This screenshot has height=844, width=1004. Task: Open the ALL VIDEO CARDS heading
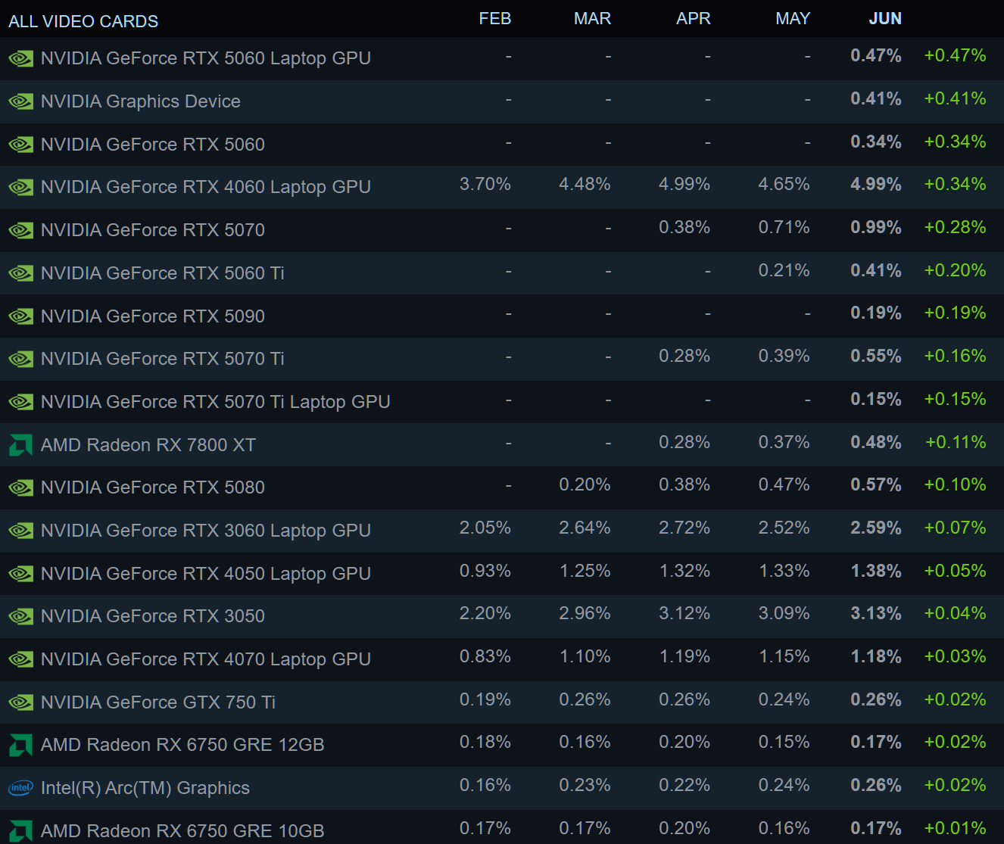pos(83,21)
